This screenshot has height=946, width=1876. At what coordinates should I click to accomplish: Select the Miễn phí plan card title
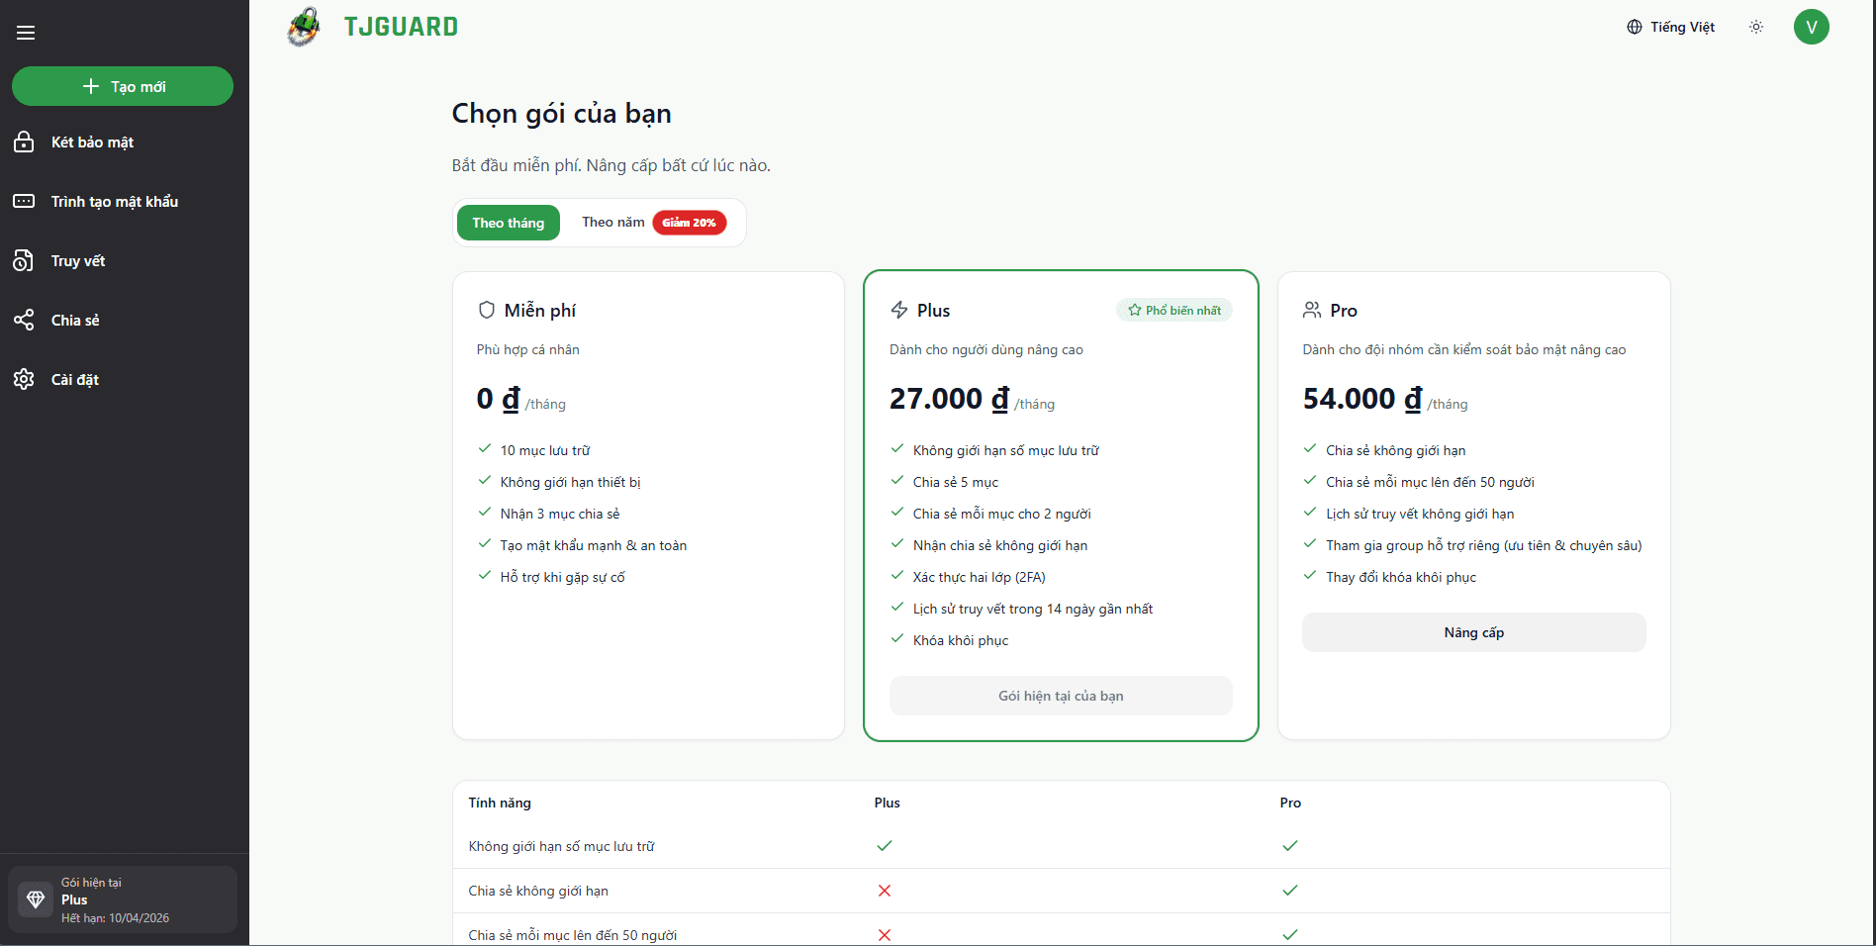pos(539,311)
